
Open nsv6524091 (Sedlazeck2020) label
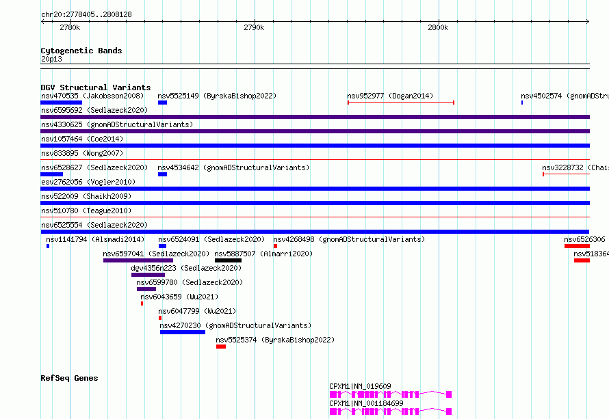point(211,239)
